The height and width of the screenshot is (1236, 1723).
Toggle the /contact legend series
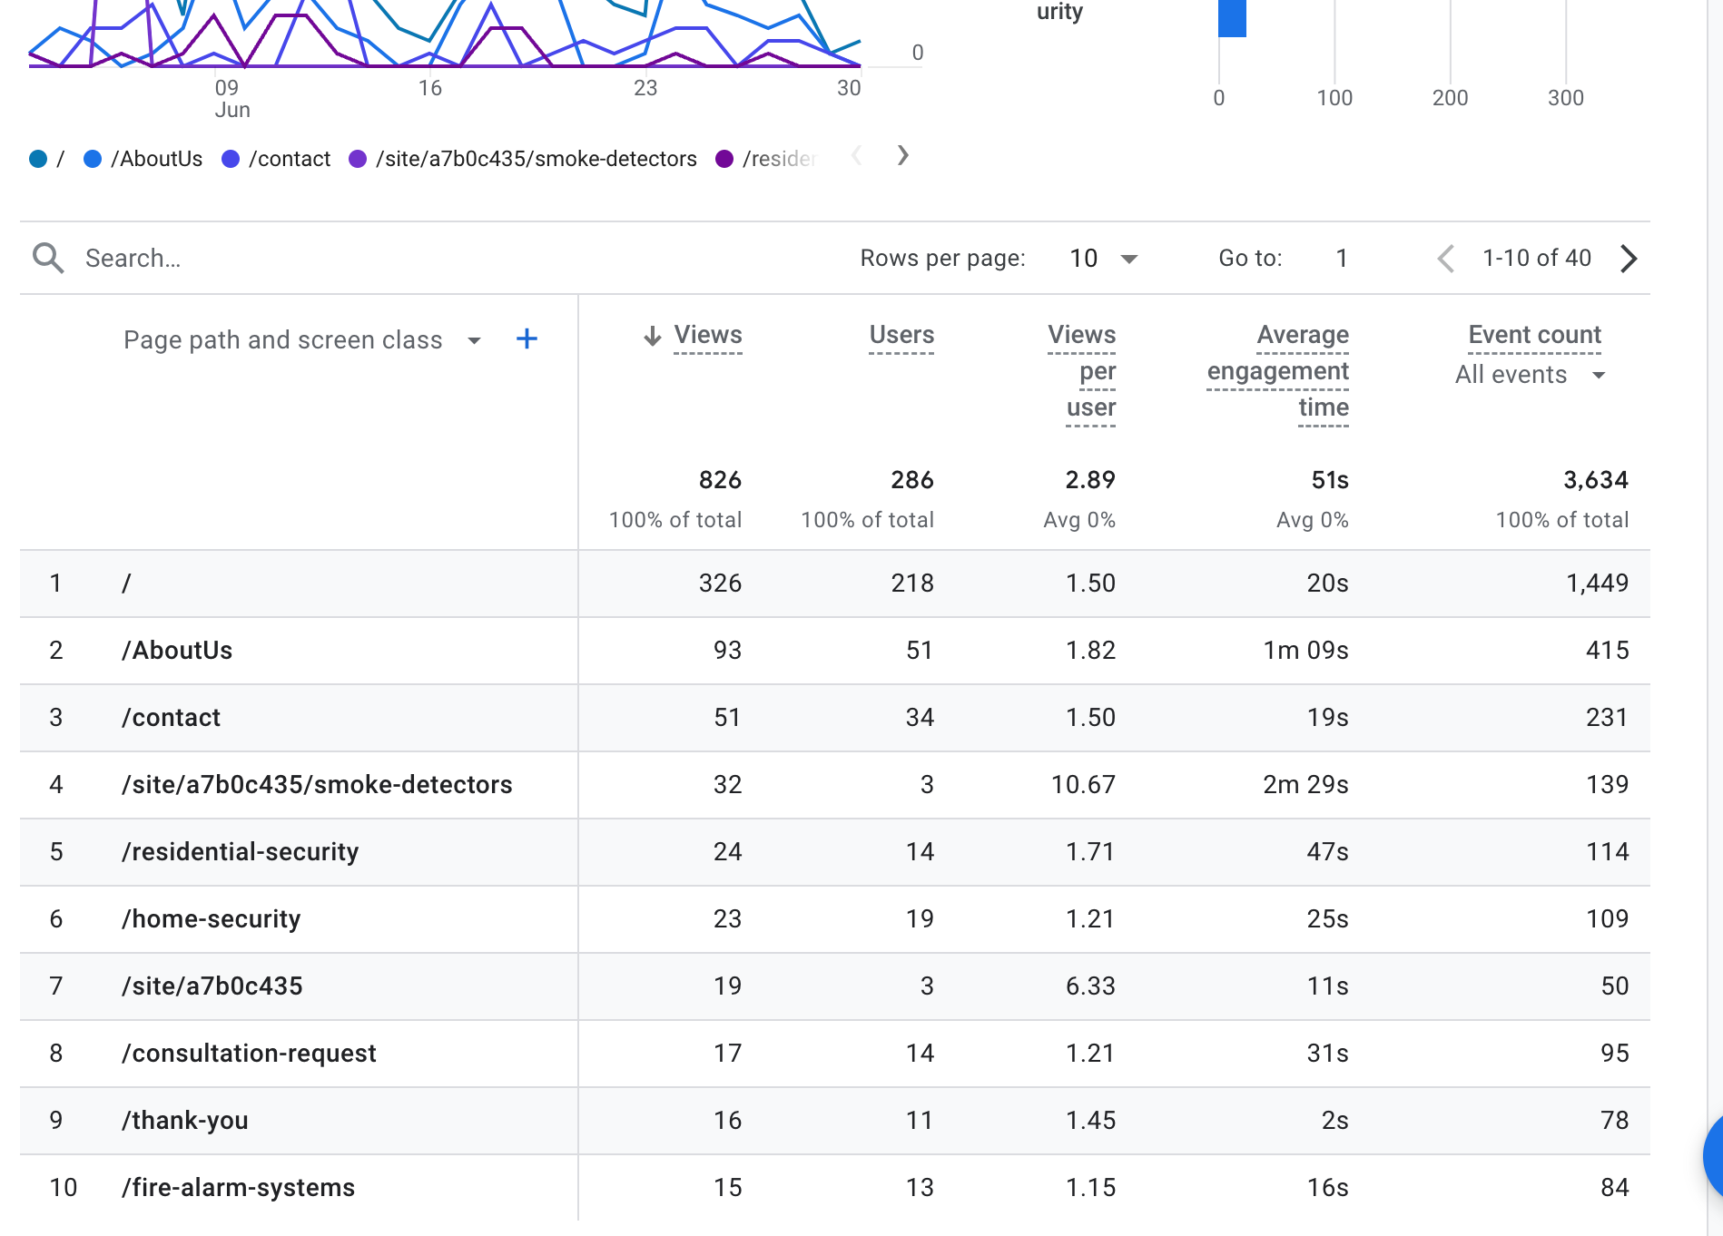(277, 159)
